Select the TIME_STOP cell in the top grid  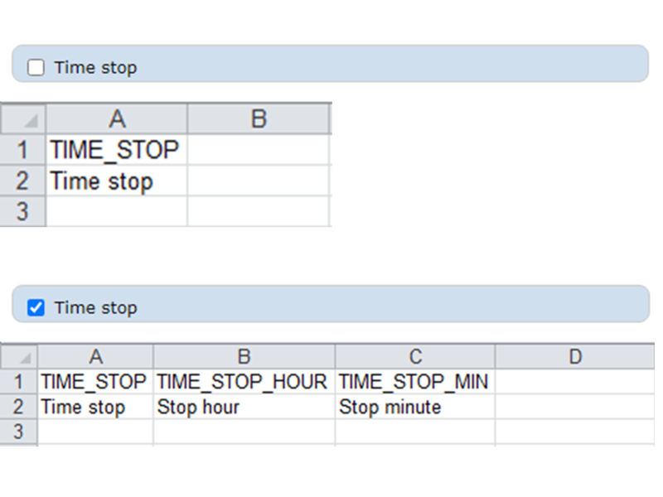point(118,150)
